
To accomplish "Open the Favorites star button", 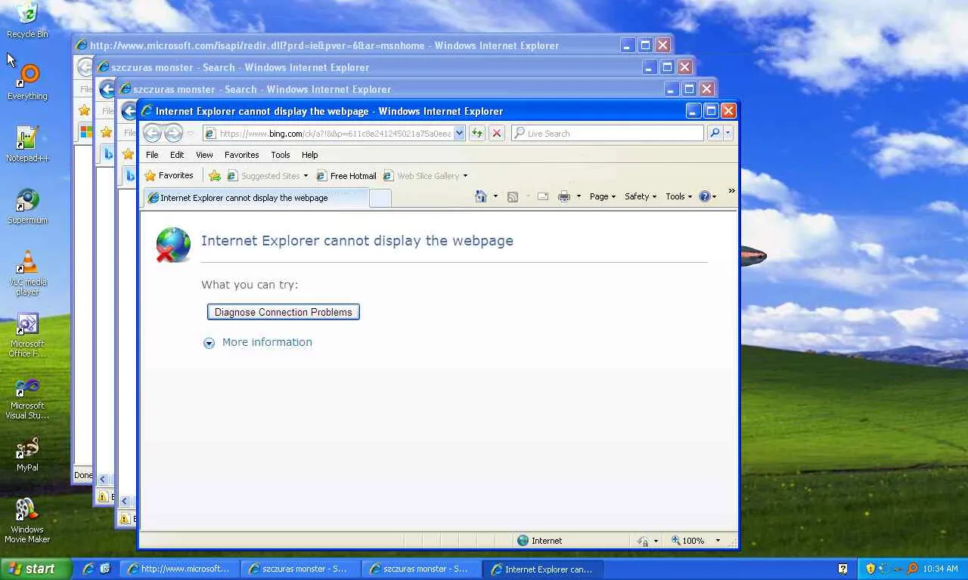I will [169, 176].
